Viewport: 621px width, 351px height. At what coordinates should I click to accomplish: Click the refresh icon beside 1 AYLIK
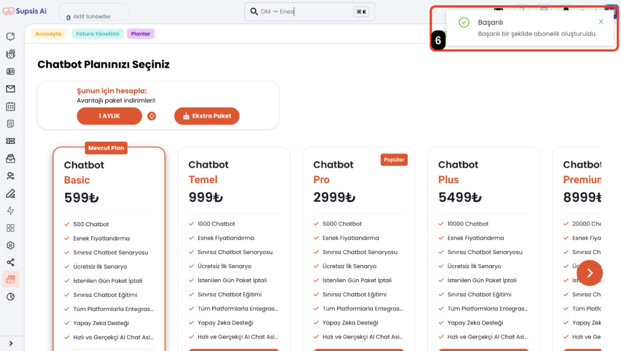[x=152, y=116]
